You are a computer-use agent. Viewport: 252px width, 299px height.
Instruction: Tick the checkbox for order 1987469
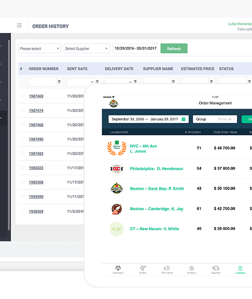point(23,96)
